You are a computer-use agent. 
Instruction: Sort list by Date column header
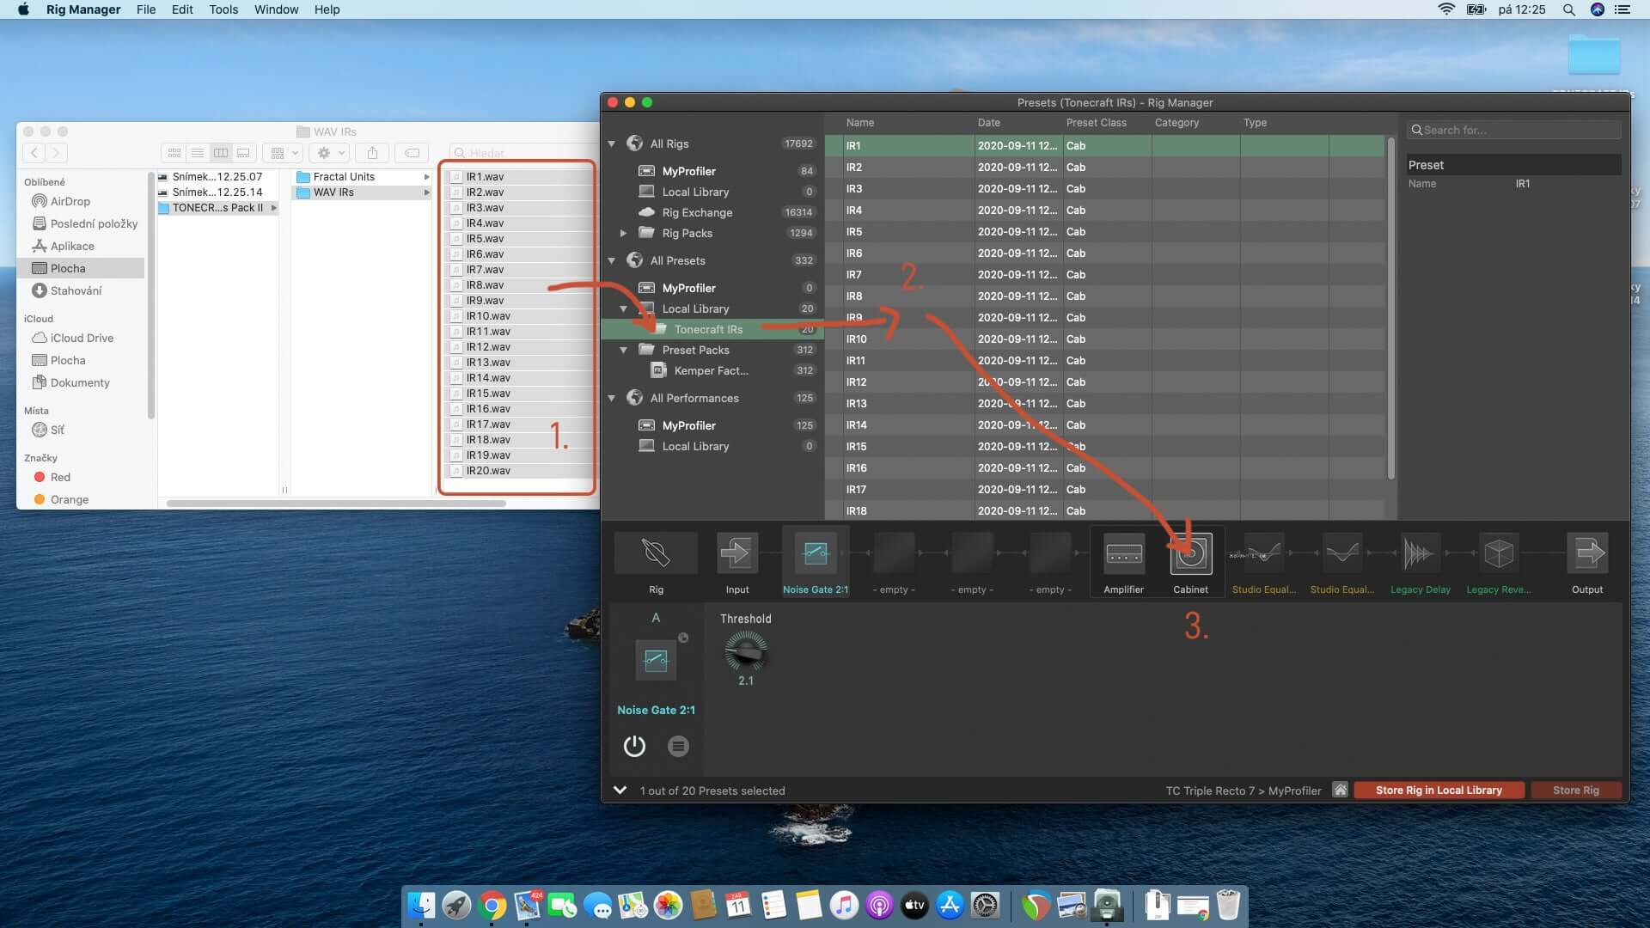click(x=988, y=123)
